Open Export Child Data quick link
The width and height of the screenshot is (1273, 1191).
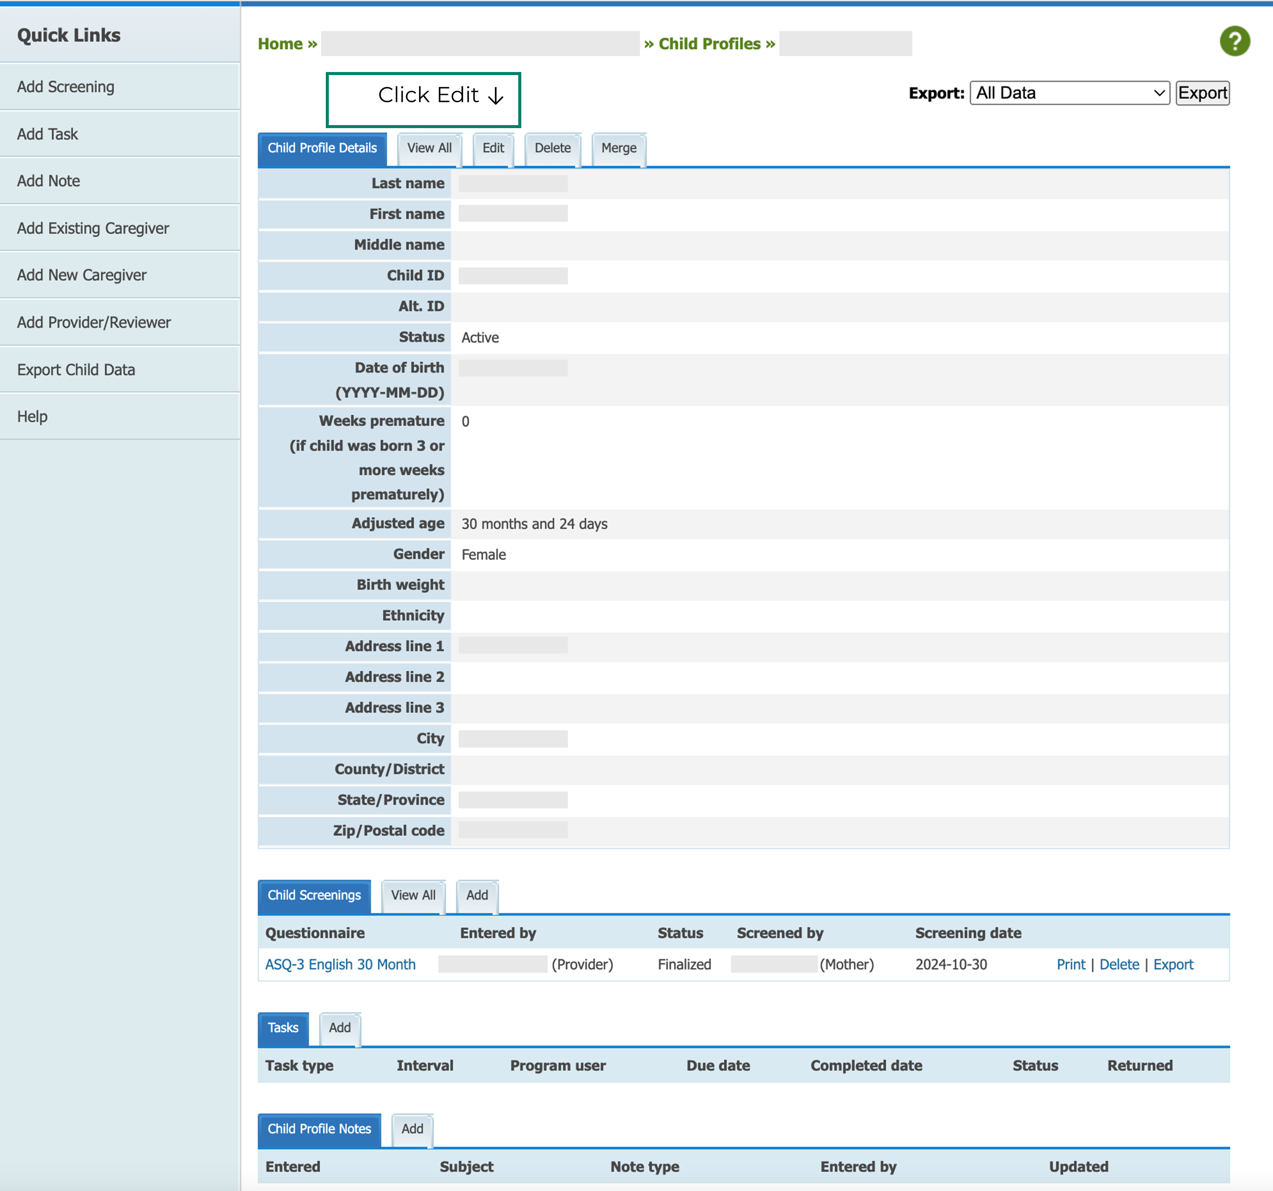click(x=120, y=369)
